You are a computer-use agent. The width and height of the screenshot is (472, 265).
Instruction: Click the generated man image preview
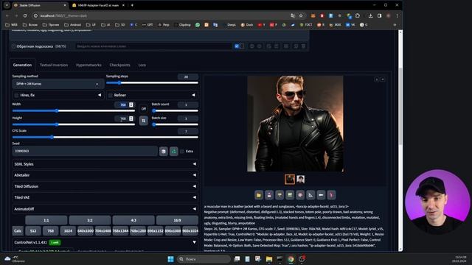pos(295,124)
